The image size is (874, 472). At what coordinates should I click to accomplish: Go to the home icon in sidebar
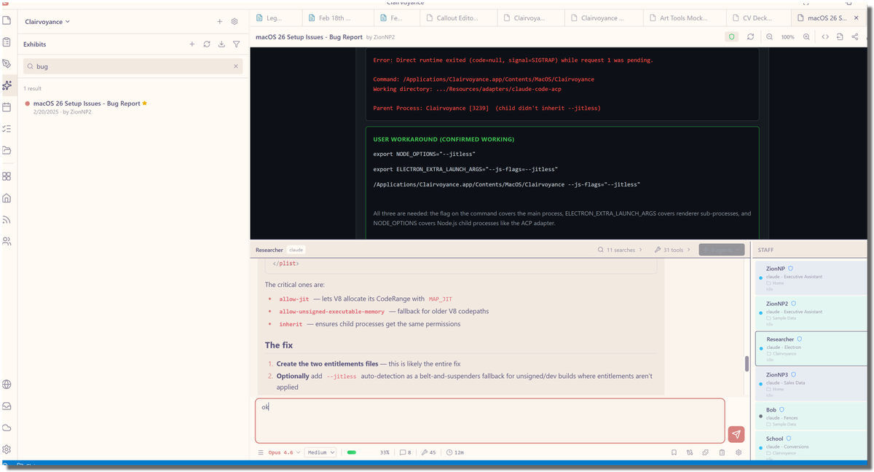click(7, 198)
